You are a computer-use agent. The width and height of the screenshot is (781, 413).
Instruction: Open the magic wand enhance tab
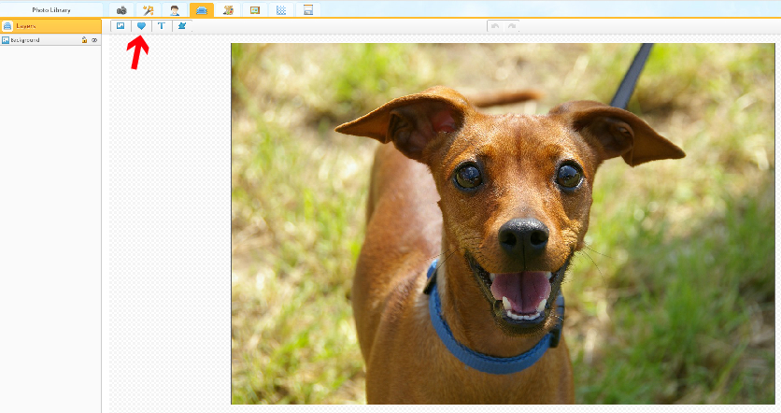tap(148, 9)
